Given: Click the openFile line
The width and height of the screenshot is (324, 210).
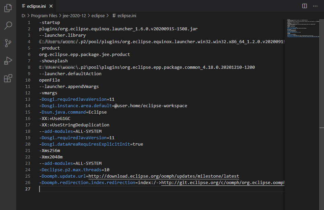Looking at the screenshot, I should coord(50,80).
